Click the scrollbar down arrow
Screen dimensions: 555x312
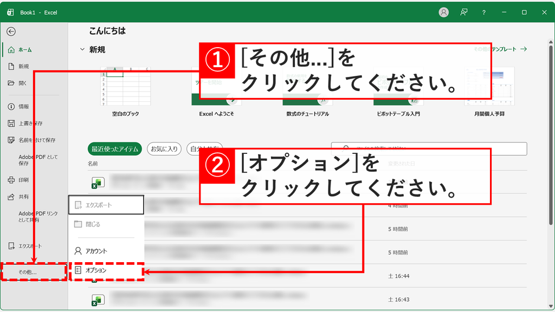pos(551,306)
